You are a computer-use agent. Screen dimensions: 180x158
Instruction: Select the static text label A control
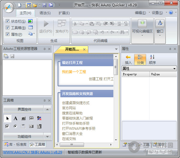tap(16, 118)
